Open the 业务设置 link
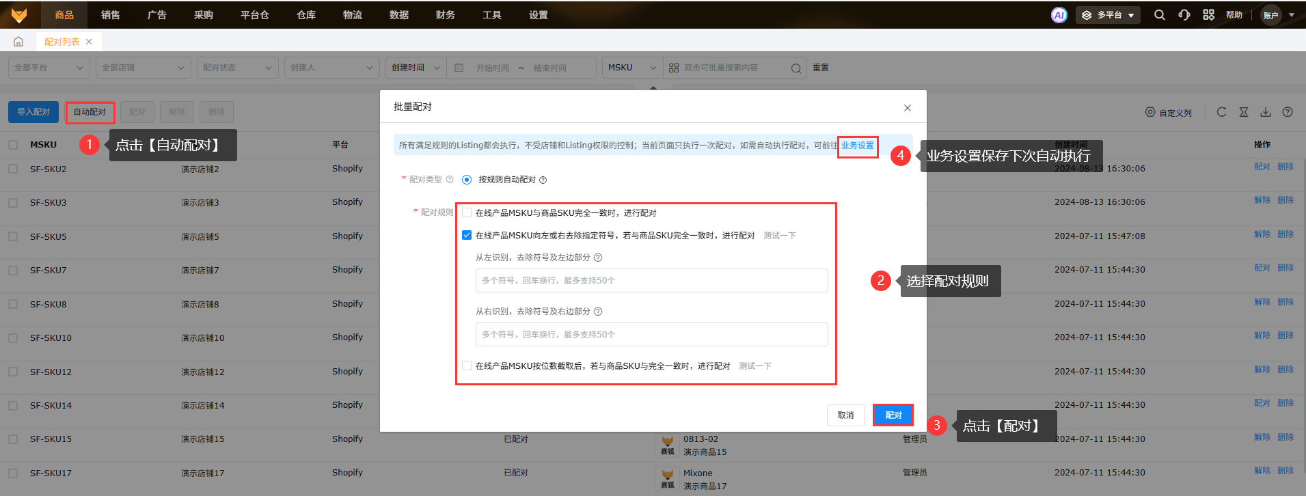 tap(858, 146)
